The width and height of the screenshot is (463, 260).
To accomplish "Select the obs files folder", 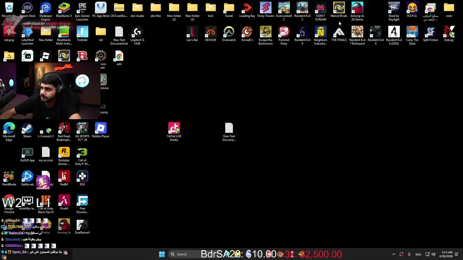I will (x=156, y=10).
